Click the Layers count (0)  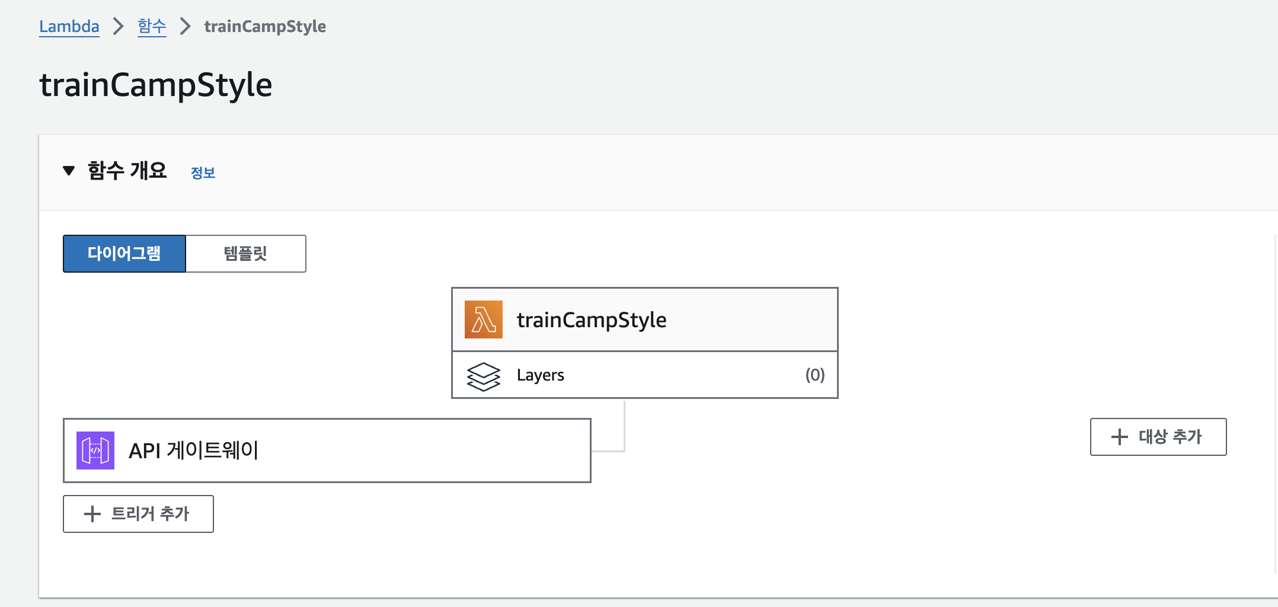[814, 375]
